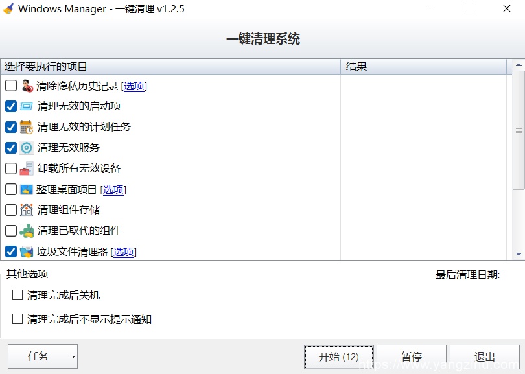Click the 选项 link beside 整理桌面项目
This screenshot has height=374, width=525.
[x=113, y=189]
